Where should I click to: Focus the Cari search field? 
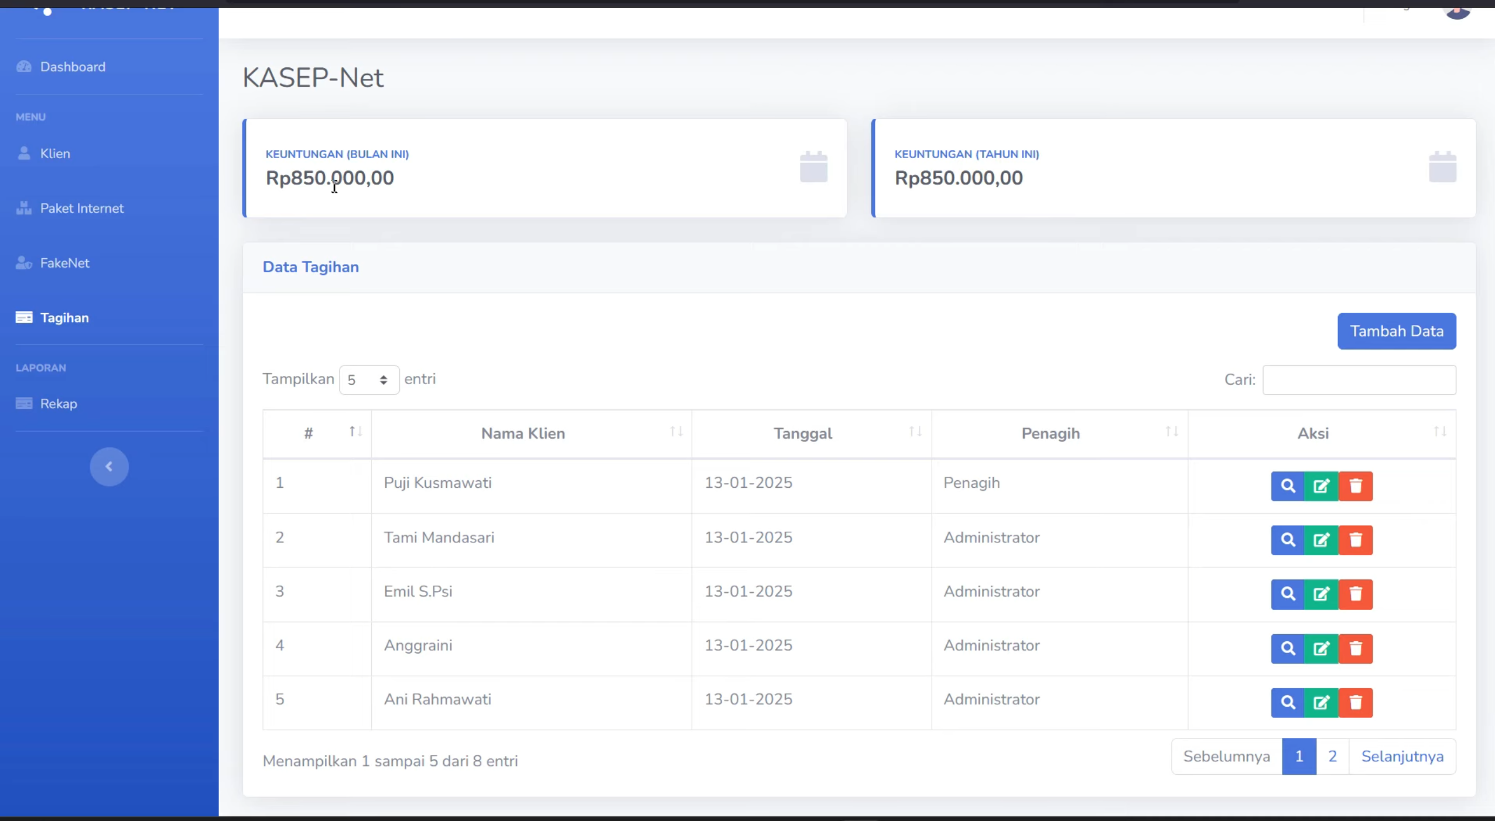[x=1359, y=380]
